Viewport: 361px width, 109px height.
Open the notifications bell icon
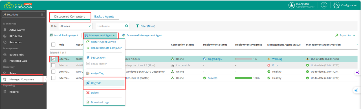tap(324, 5)
